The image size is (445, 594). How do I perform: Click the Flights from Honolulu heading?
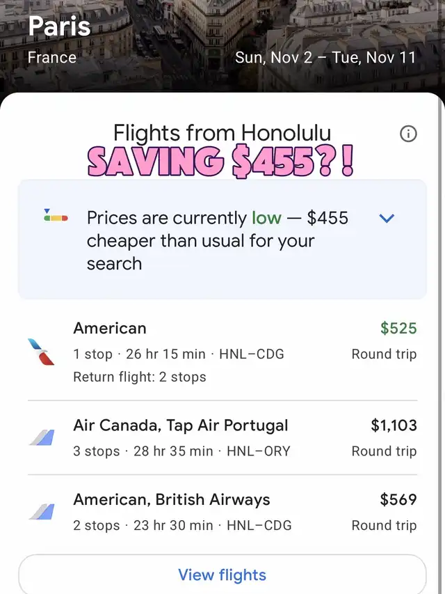click(x=222, y=132)
